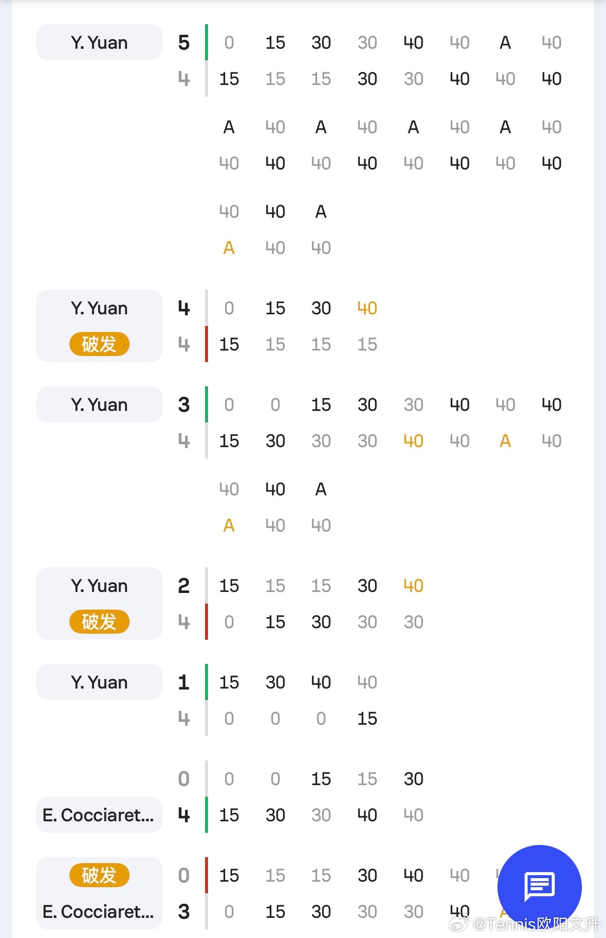606x938 pixels.
Task: Tap the gray 0 score in the 0-4 game
Action: pos(184,779)
